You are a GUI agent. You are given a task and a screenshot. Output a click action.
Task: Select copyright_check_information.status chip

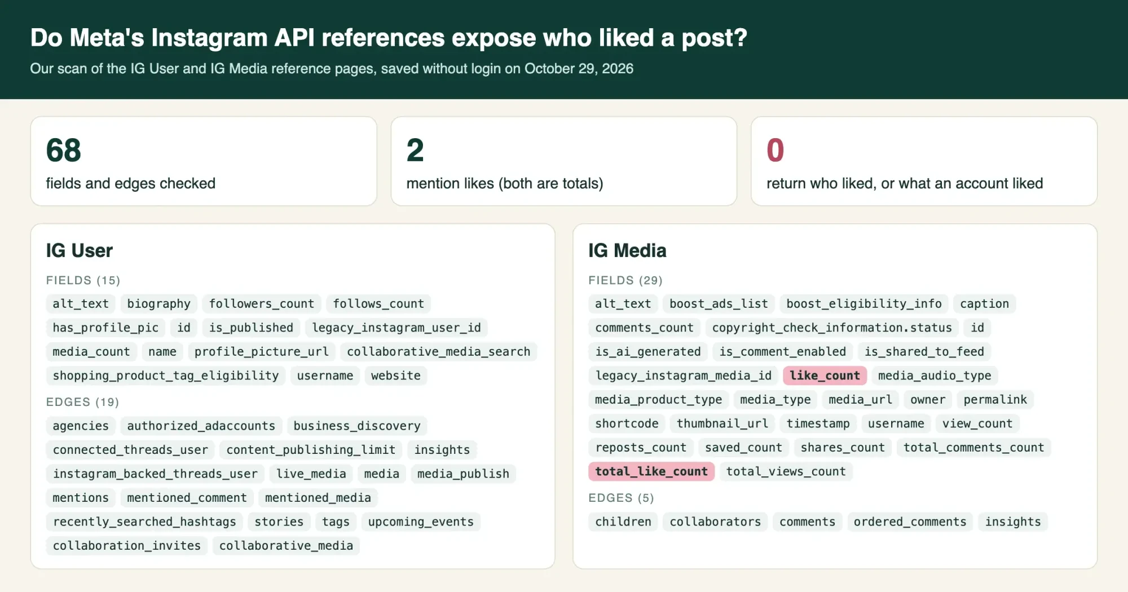tap(832, 328)
